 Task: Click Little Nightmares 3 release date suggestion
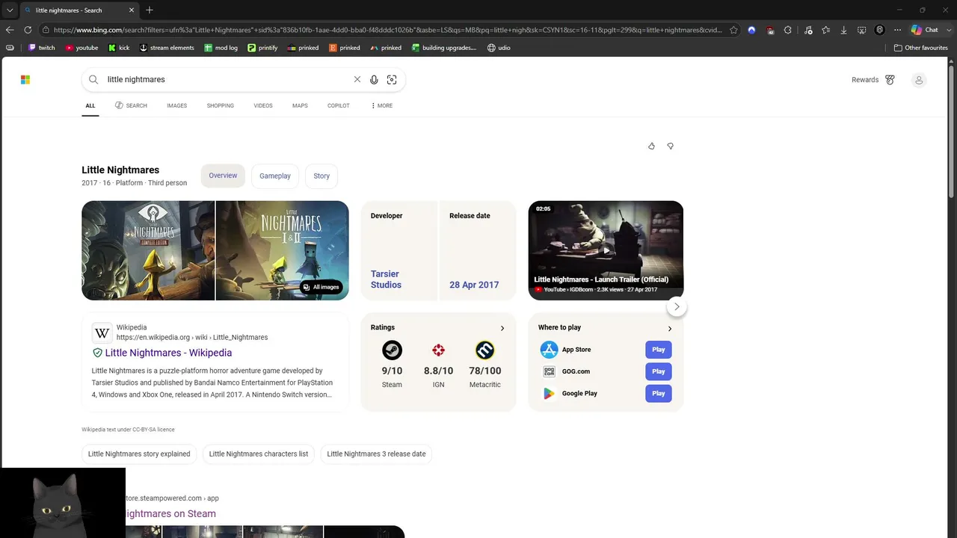tap(376, 454)
